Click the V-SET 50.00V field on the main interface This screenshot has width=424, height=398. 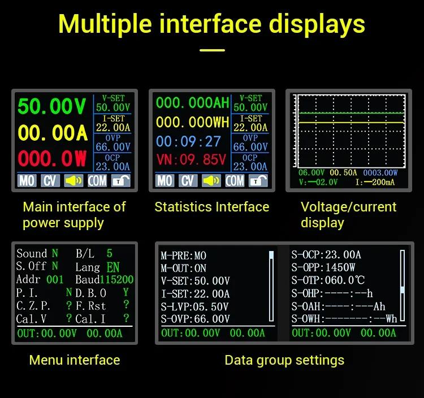pos(113,103)
